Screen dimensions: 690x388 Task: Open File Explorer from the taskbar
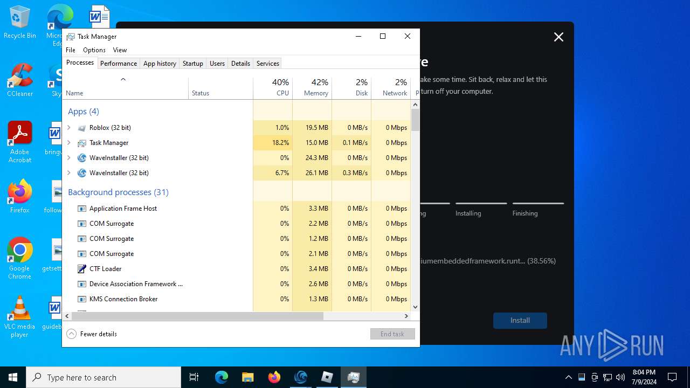(247, 377)
